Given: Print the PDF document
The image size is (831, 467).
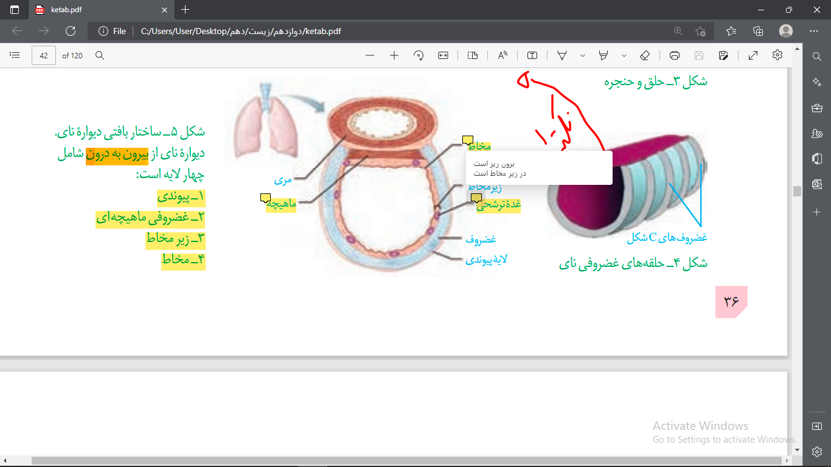Looking at the screenshot, I should (x=675, y=55).
